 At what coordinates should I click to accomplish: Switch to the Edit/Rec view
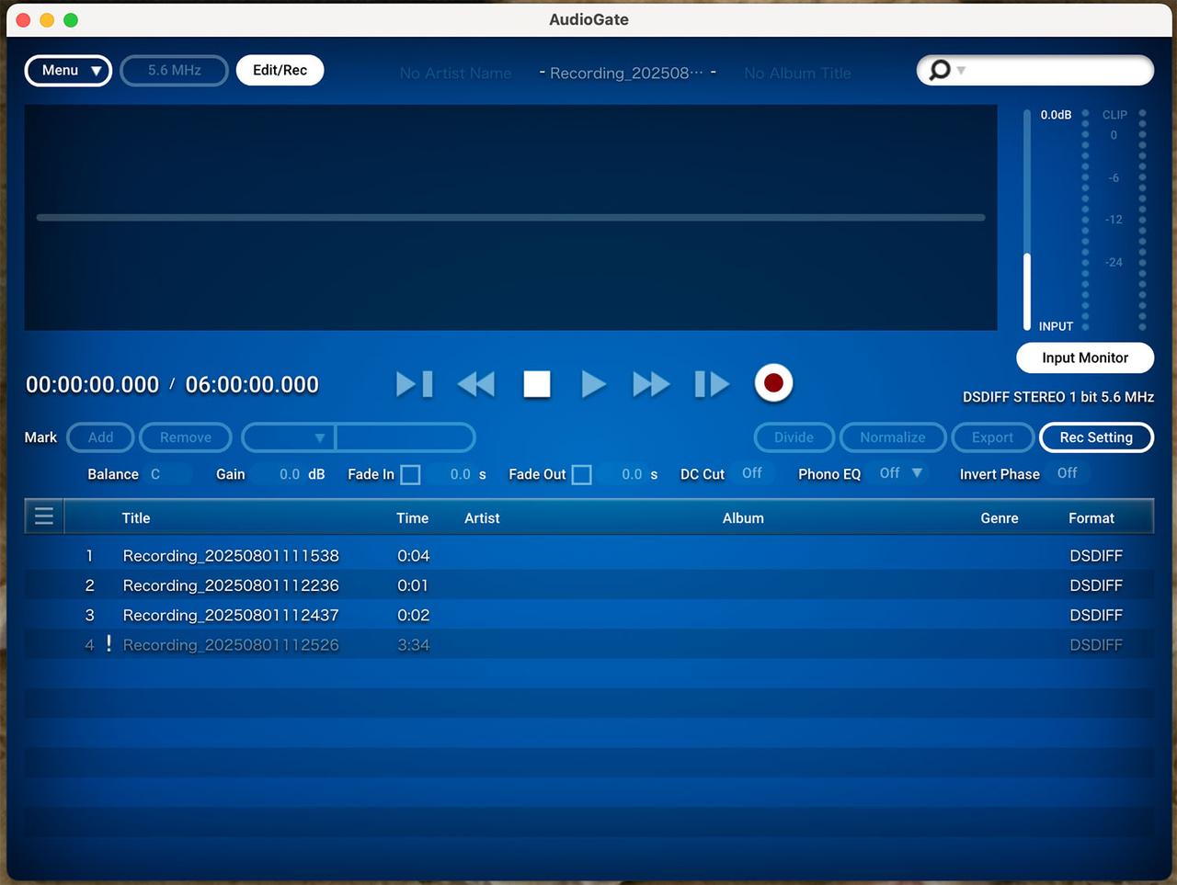pos(280,69)
